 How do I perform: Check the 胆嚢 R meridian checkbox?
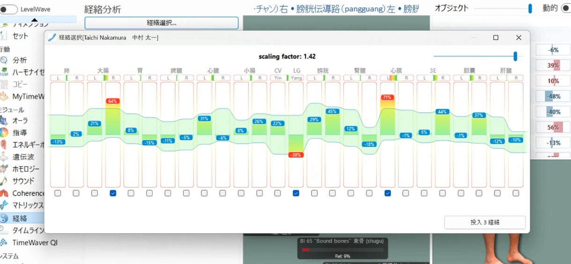tap(479, 193)
